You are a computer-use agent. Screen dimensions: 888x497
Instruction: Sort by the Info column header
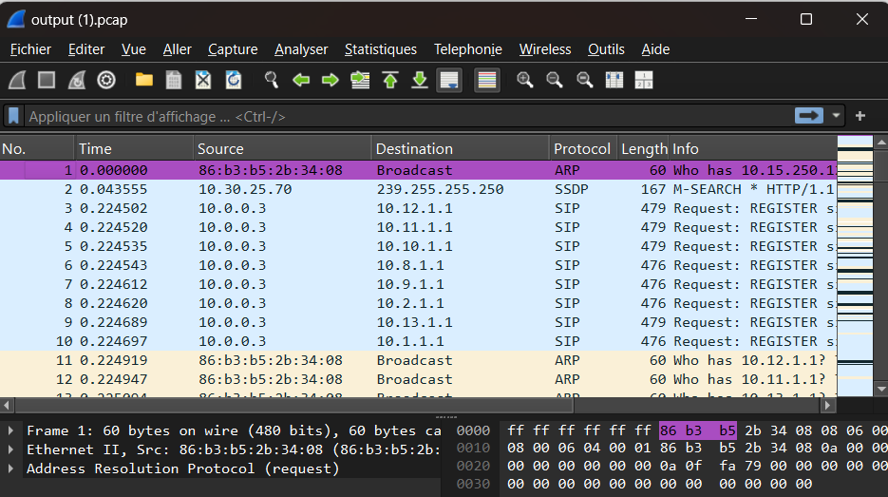(752, 148)
